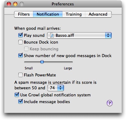The height and width of the screenshot is (120, 126).
Task: Enable the Flash PowerMate checkbox
Action: 20,75
